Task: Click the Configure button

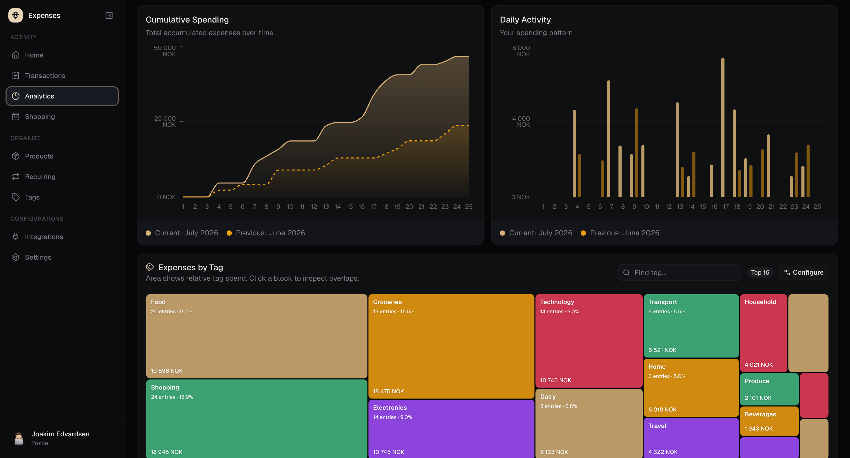Action: pos(803,273)
